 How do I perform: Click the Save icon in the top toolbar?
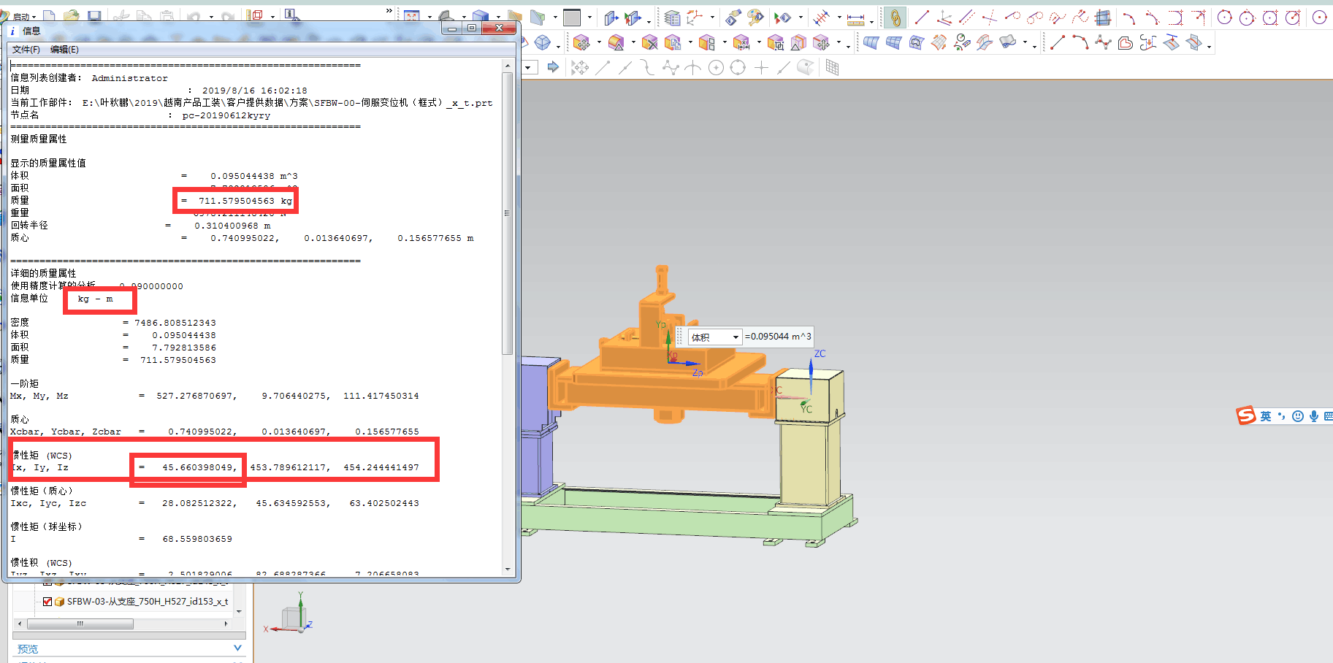tap(94, 16)
